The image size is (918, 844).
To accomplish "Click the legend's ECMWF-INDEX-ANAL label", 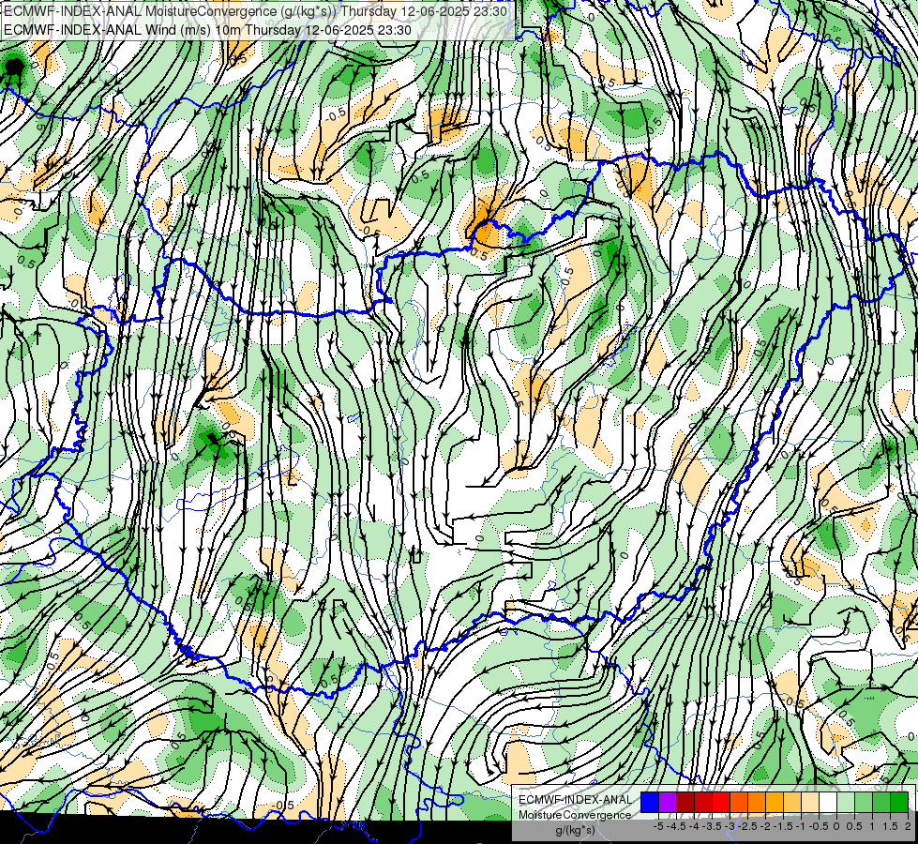I will [x=576, y=800].
